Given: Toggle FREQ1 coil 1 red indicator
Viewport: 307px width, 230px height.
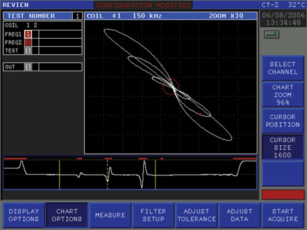Looking at the screenshot, I should [x=28, y=34].
